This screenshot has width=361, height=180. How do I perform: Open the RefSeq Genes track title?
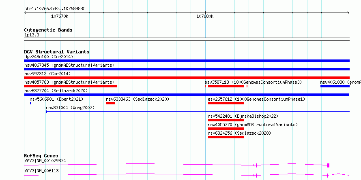(x=41, y=156)
